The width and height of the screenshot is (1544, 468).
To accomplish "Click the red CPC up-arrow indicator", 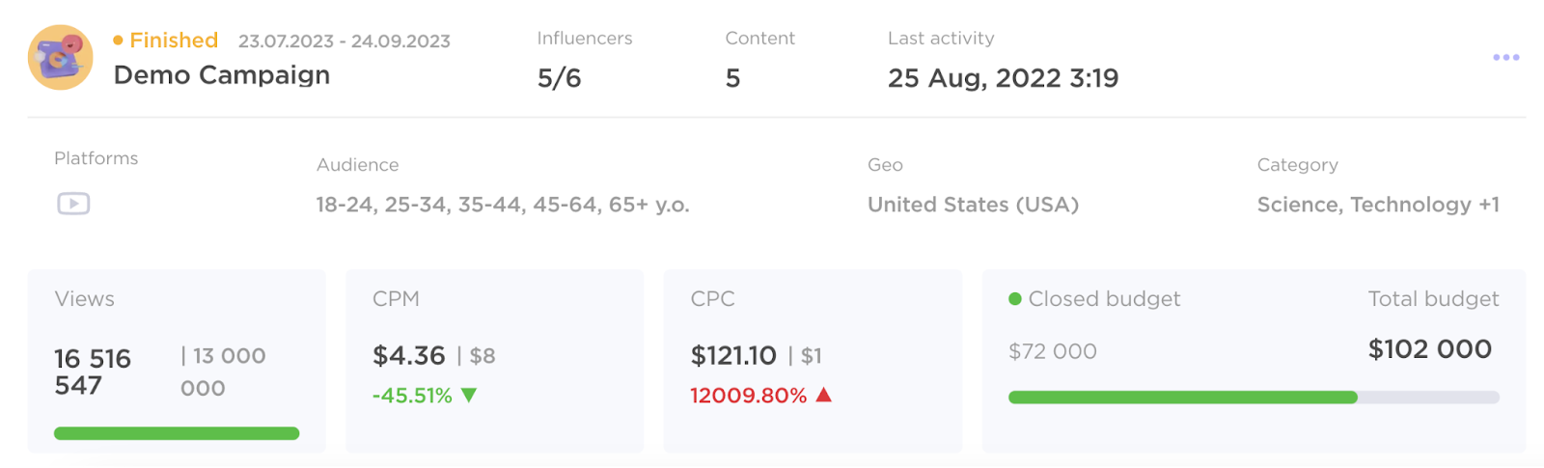I will click(x=824, y=395).
